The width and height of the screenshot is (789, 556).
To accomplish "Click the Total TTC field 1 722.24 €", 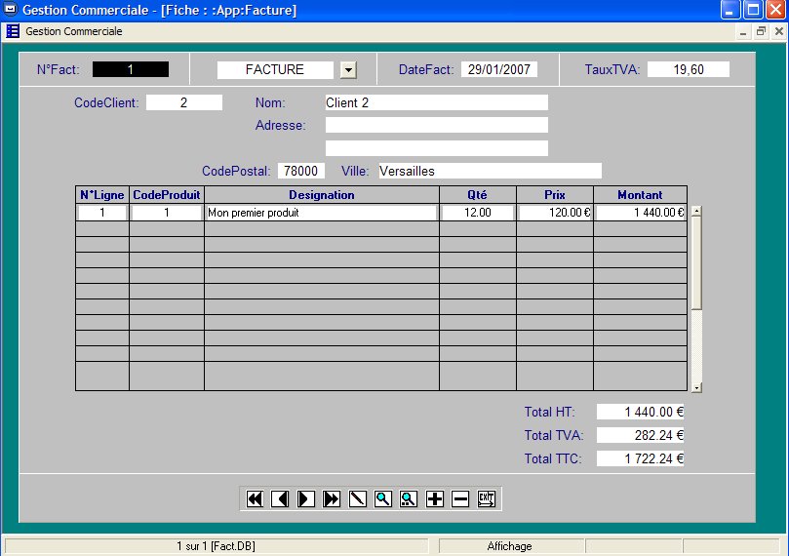I will 640,458.
